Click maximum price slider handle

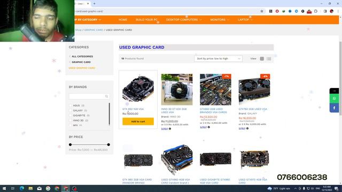coord(108,145)
